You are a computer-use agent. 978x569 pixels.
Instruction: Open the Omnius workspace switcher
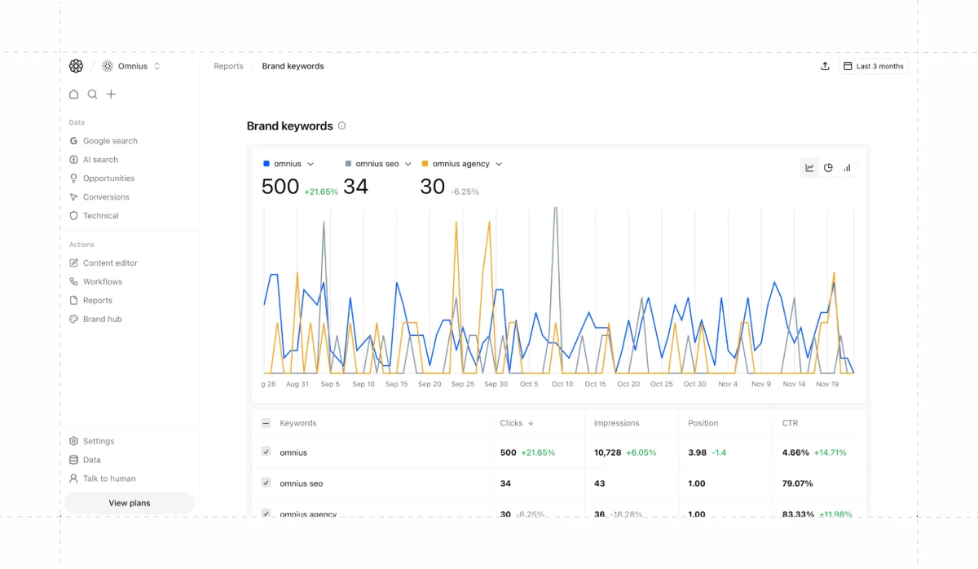[132, 66]
